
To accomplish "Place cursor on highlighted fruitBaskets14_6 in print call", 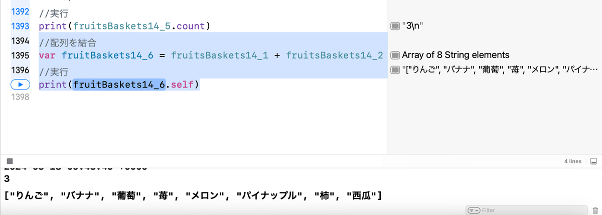I will (x=119, y=84).
